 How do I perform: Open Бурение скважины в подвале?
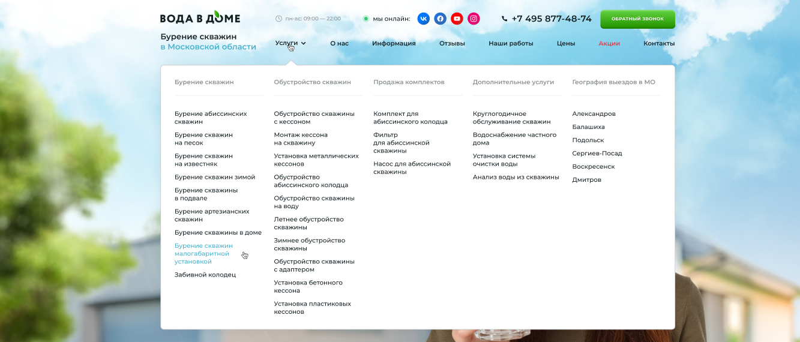point(206,194)
